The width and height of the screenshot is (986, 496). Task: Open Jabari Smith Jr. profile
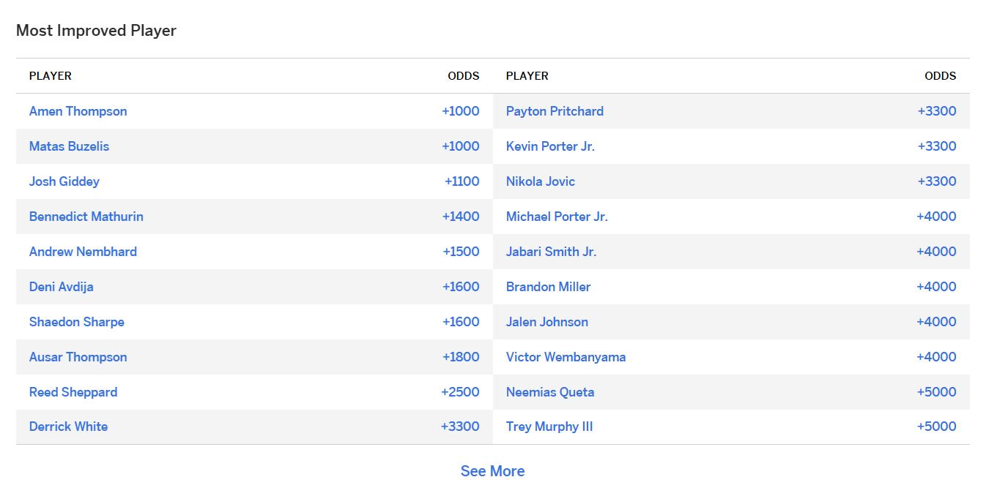[551, 252]
